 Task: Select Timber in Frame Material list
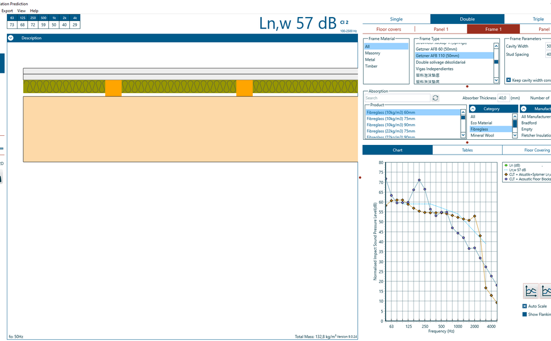371,66
